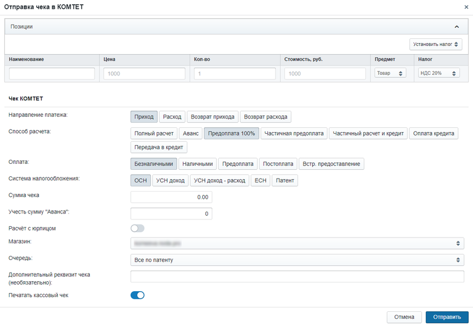Choose Частичная предоплата method
Image resolution: width=473 pixels, height=326 pixels.
click(294, 133)
